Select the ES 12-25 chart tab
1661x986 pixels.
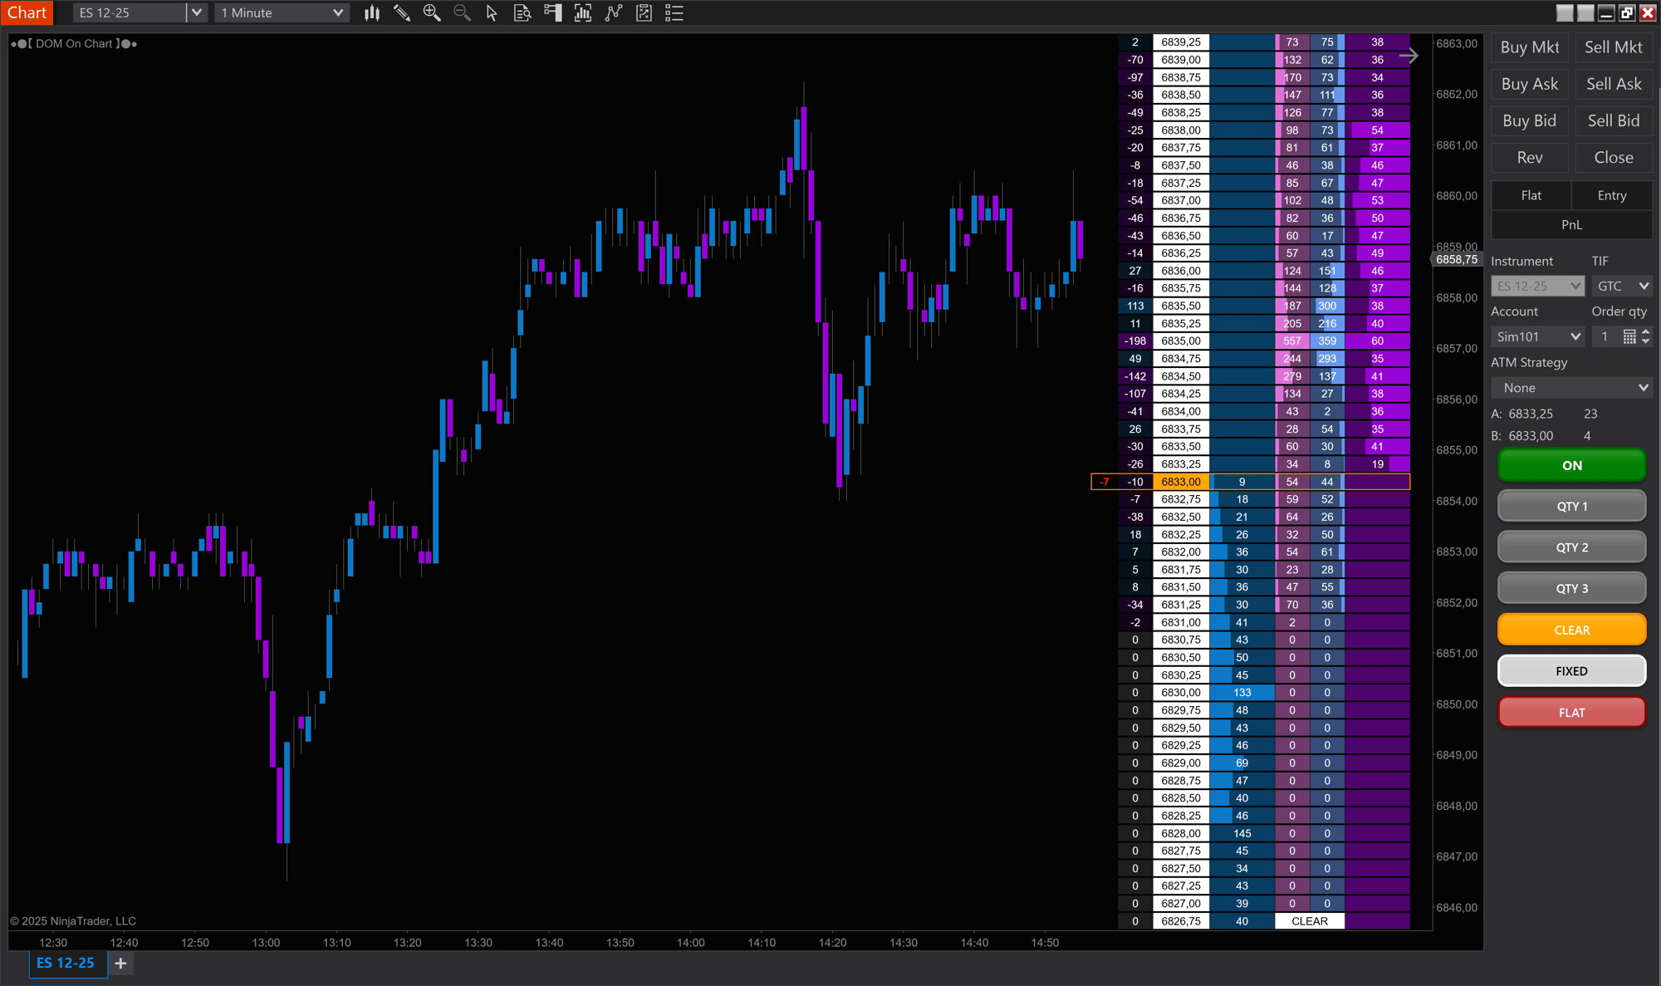tap(66, 963)
